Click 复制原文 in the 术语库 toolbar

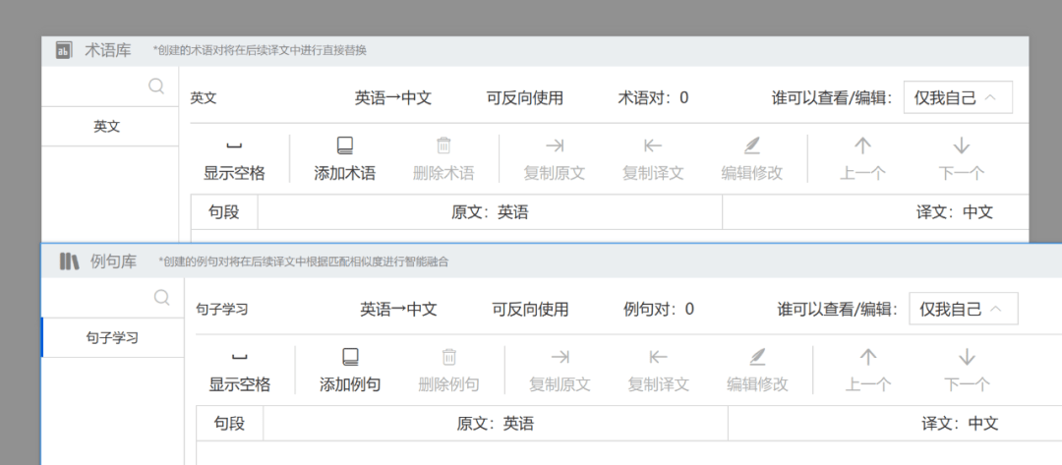[554, 159]
